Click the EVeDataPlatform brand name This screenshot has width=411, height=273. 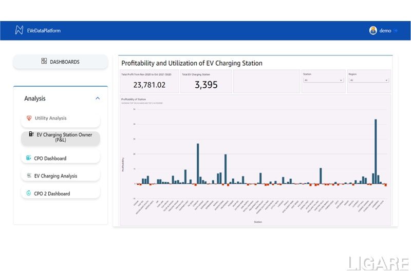(x=44, y=31)
